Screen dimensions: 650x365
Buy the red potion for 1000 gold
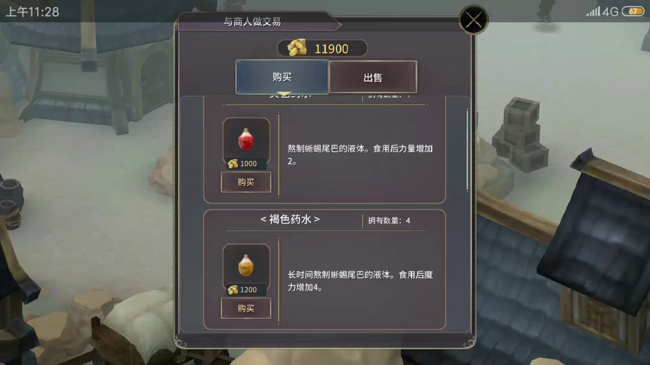pyautogui.click(x=246, y=182)
